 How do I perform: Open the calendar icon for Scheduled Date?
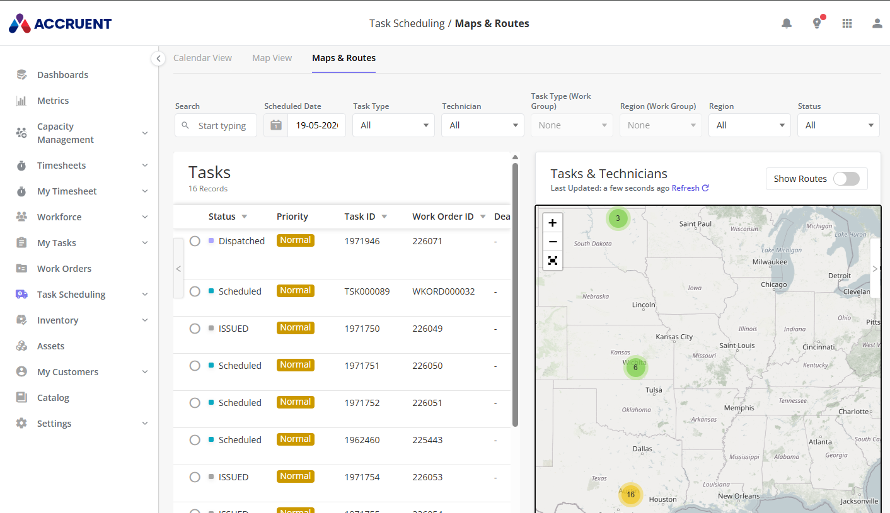276,125
